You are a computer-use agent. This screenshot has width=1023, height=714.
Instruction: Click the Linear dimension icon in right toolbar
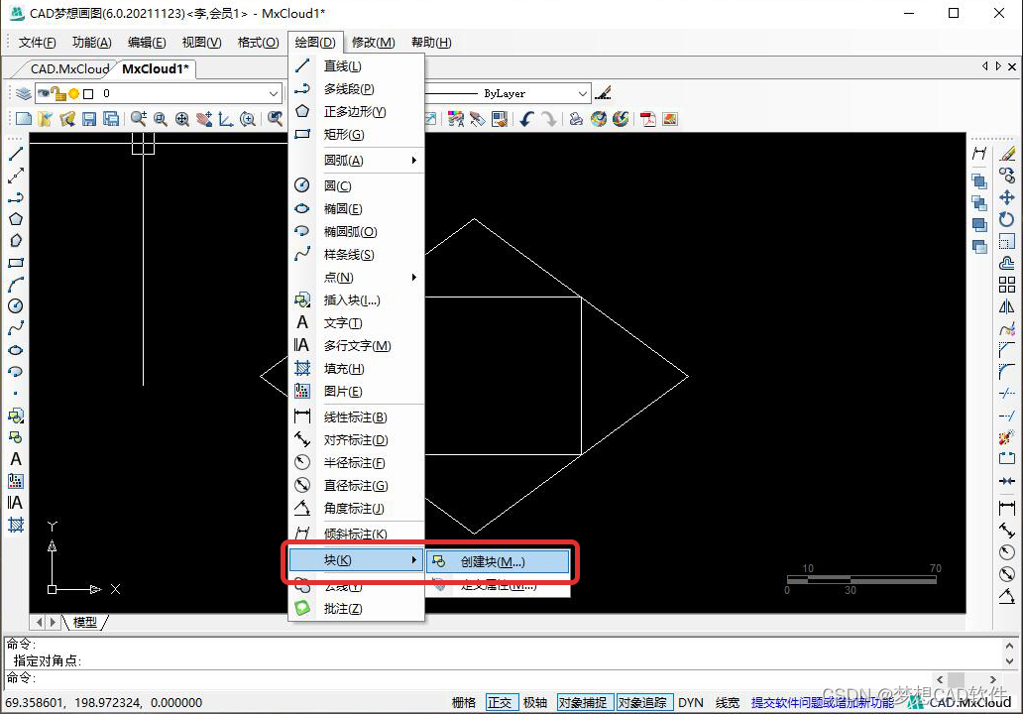(1007, 507)
